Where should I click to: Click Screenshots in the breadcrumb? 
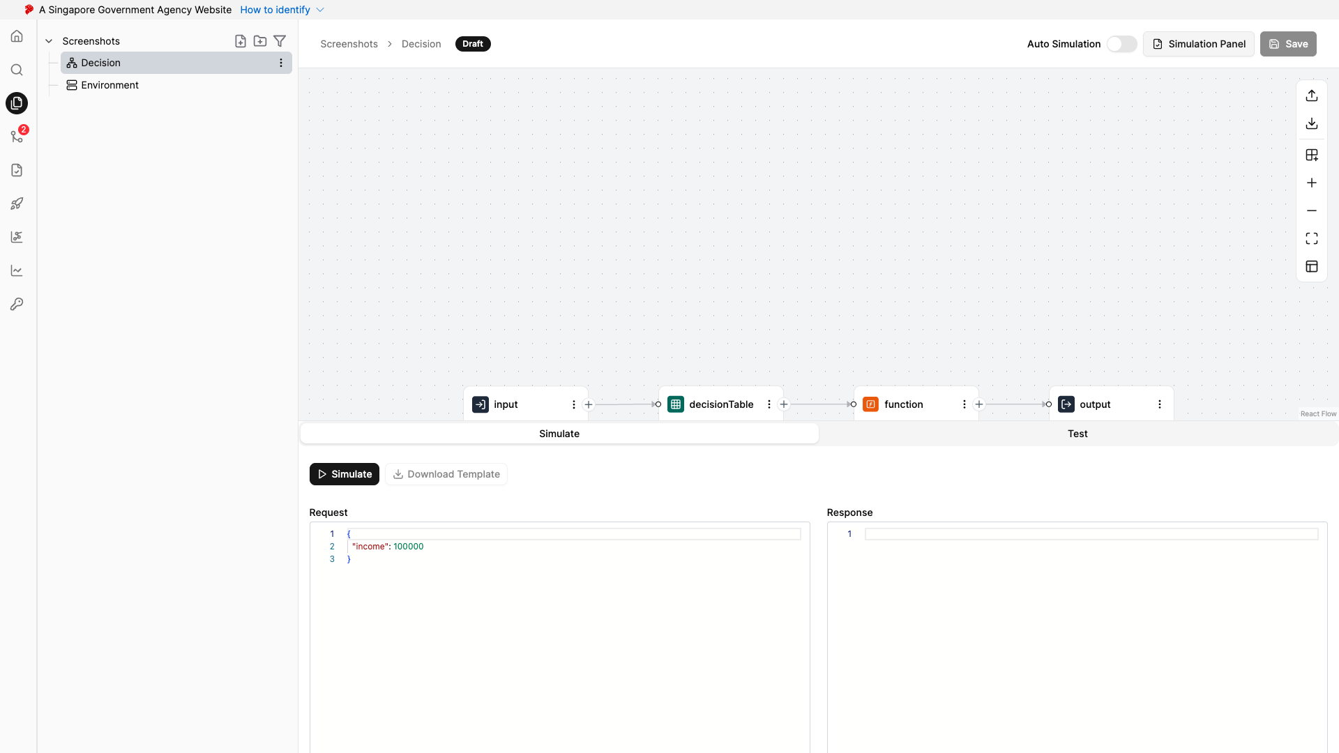pyautogui.click(x=349, y=44)
